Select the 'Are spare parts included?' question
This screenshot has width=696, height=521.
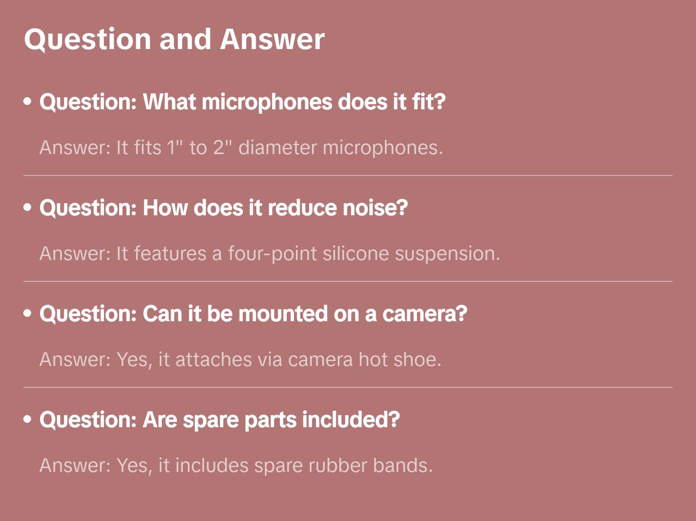click(219, 420)
